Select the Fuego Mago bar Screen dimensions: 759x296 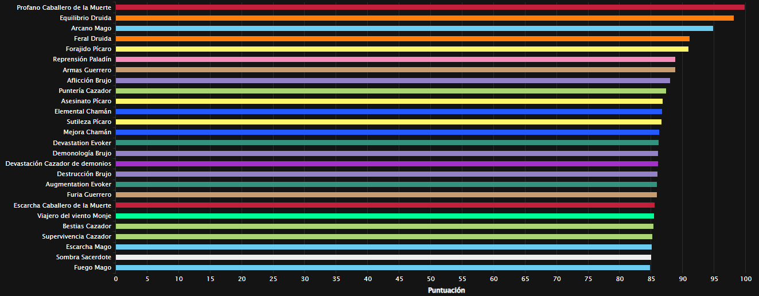pyautogui.click(x=383, y=267)
